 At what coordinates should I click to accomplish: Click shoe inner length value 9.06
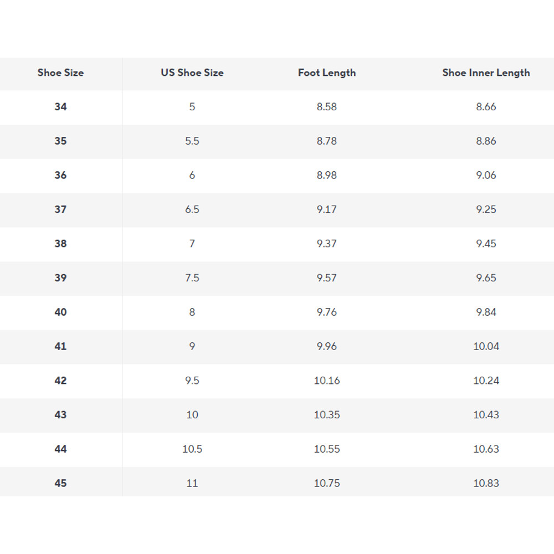pos(486,175)
